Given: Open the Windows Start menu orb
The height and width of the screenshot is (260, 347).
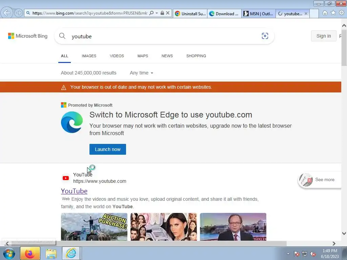Looking at the screenshot, I should point(9,253).
